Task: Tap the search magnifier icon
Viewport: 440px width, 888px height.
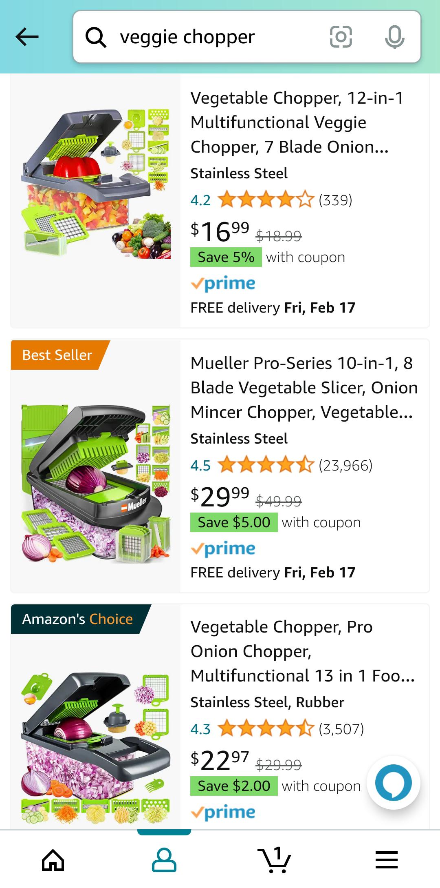Action: coord(96,38)
